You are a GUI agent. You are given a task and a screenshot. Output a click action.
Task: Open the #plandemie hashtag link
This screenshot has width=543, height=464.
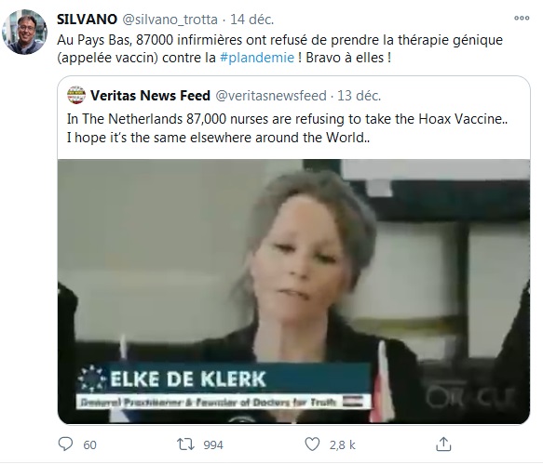pyautogui.click(x=257, y=58)
